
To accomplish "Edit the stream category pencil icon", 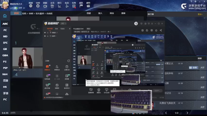I will tap(88, 32).
